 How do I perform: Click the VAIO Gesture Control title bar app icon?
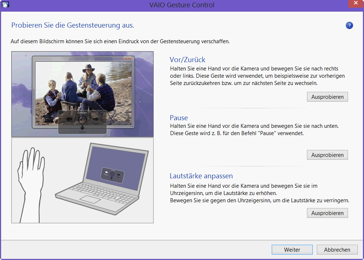click(x=5, y=4)
